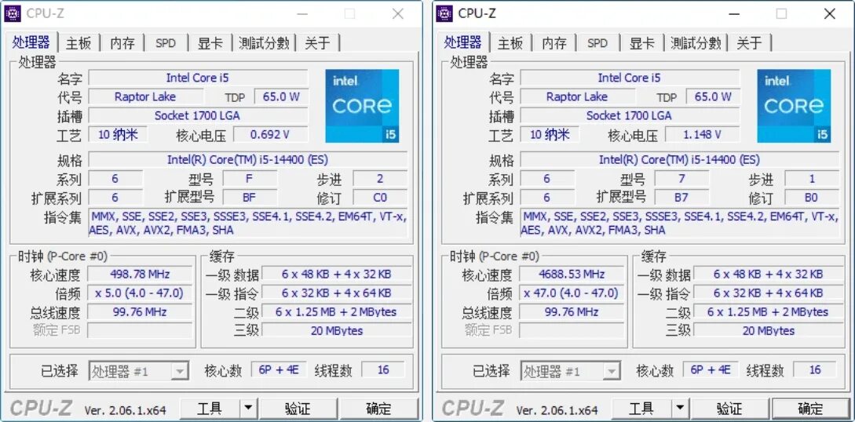
Task: Open 处理器 #1 selector in right window
Action: tap(570, 371)
